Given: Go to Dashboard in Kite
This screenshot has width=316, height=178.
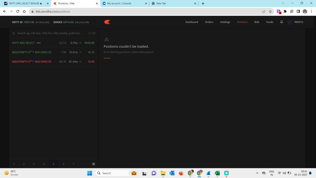Looking at the screenshot, I should click(x=192, y=22).
